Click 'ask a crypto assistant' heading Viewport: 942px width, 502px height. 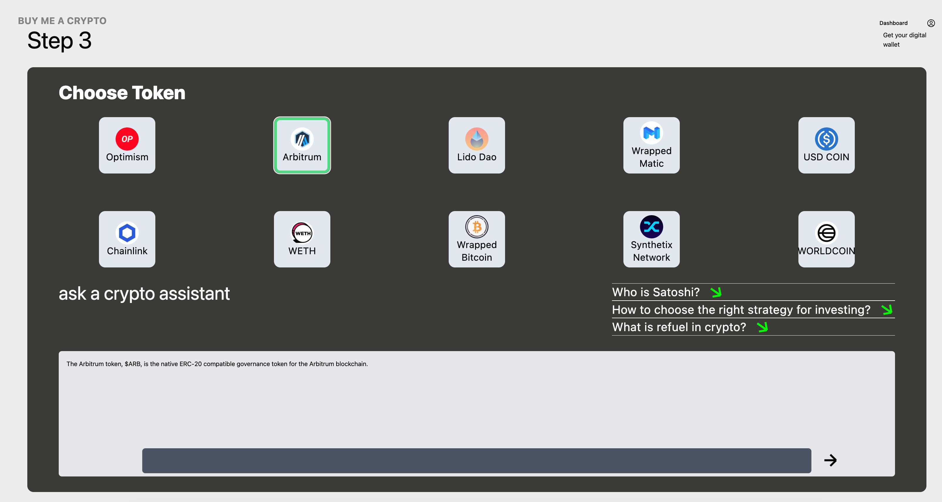coord(144,294)
